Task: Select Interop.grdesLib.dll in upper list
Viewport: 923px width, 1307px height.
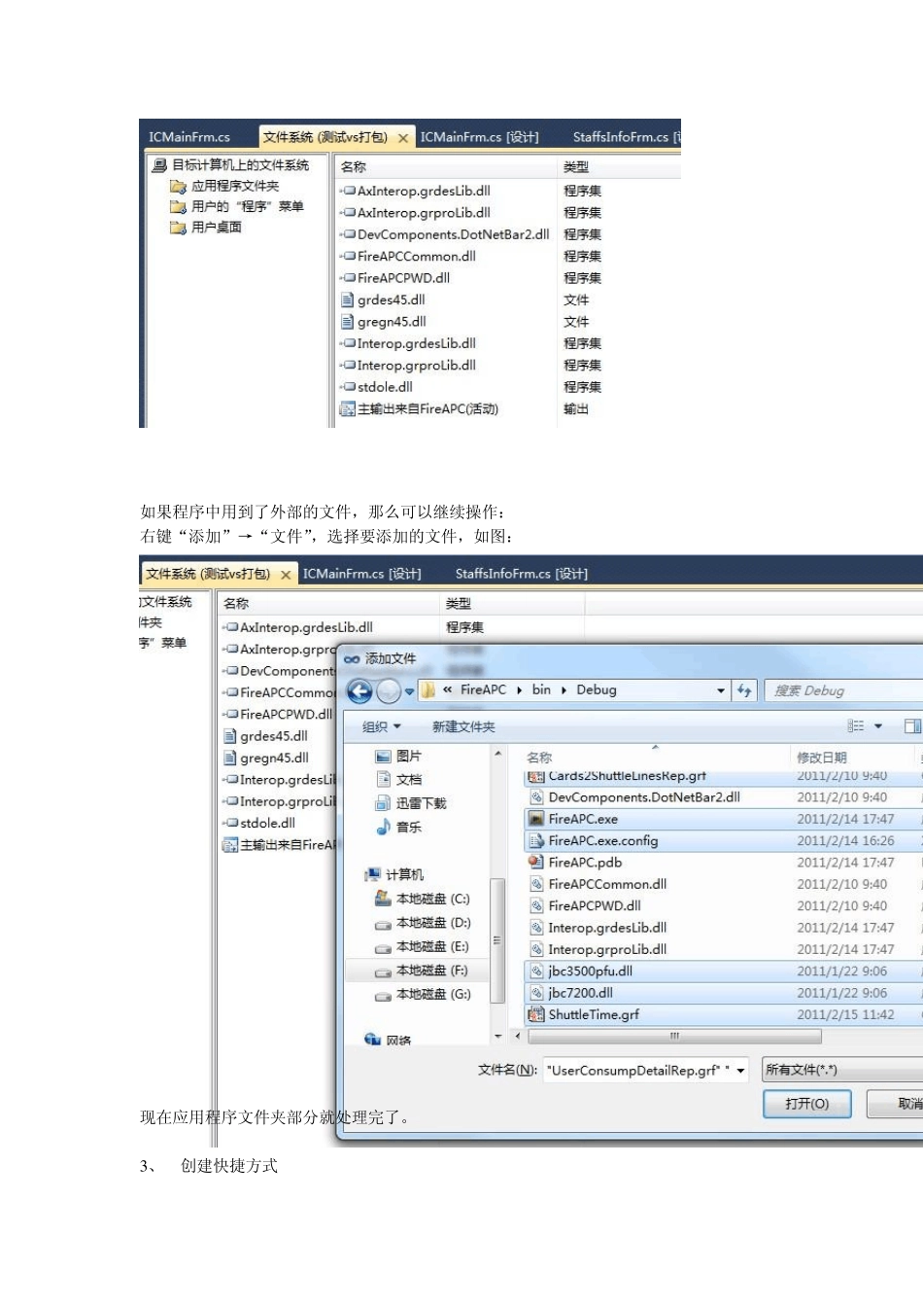Action: pyautogui.click(x=408, y=343)
